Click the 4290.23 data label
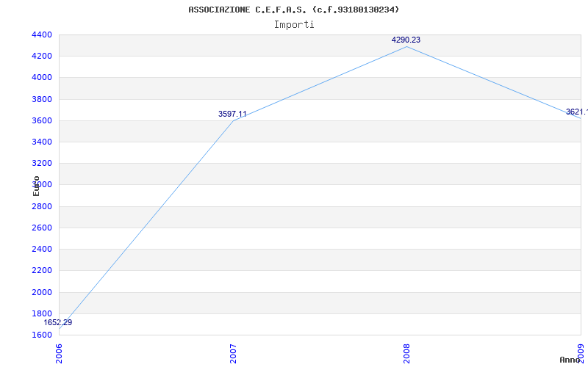 pyautogui.click(x=406, y=40)
